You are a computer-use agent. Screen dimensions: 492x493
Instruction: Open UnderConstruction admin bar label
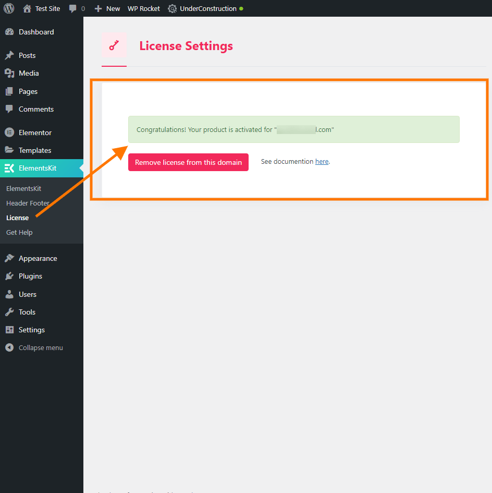tap(208, 8)
